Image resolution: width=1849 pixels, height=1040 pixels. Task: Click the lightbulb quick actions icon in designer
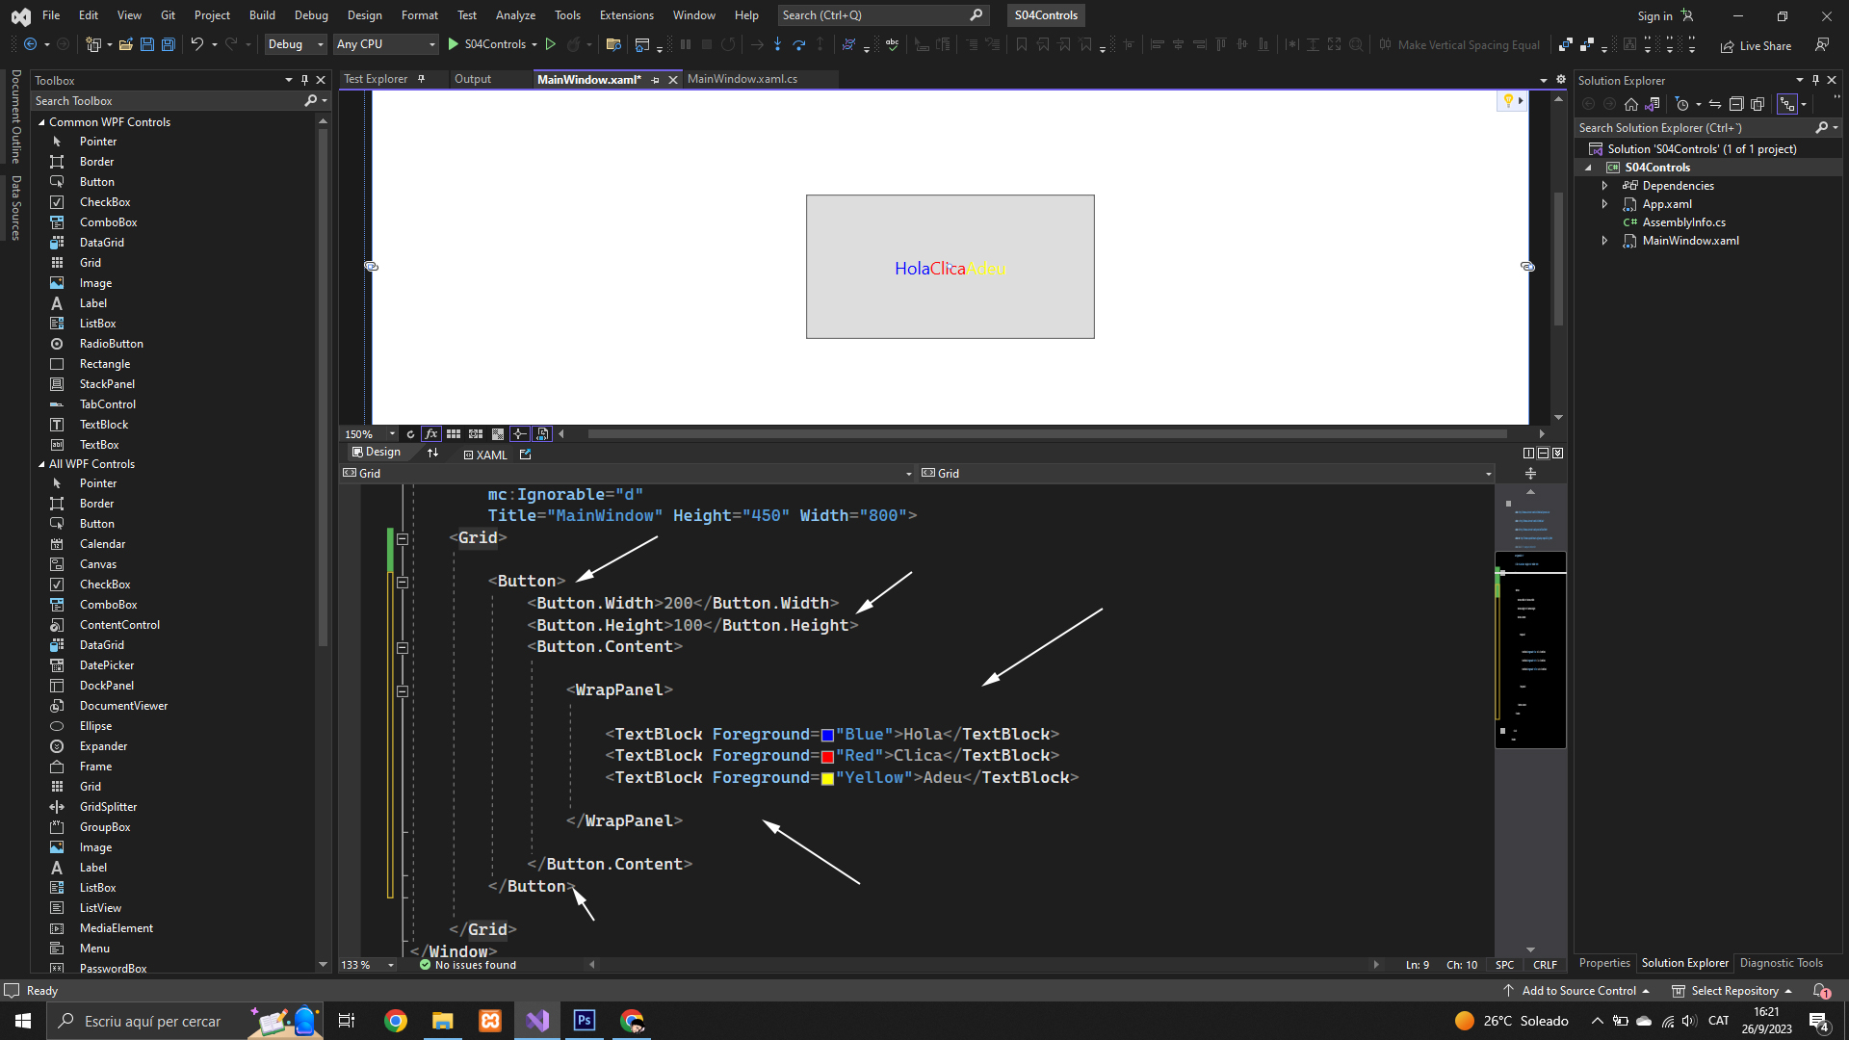click(1508, 101)
